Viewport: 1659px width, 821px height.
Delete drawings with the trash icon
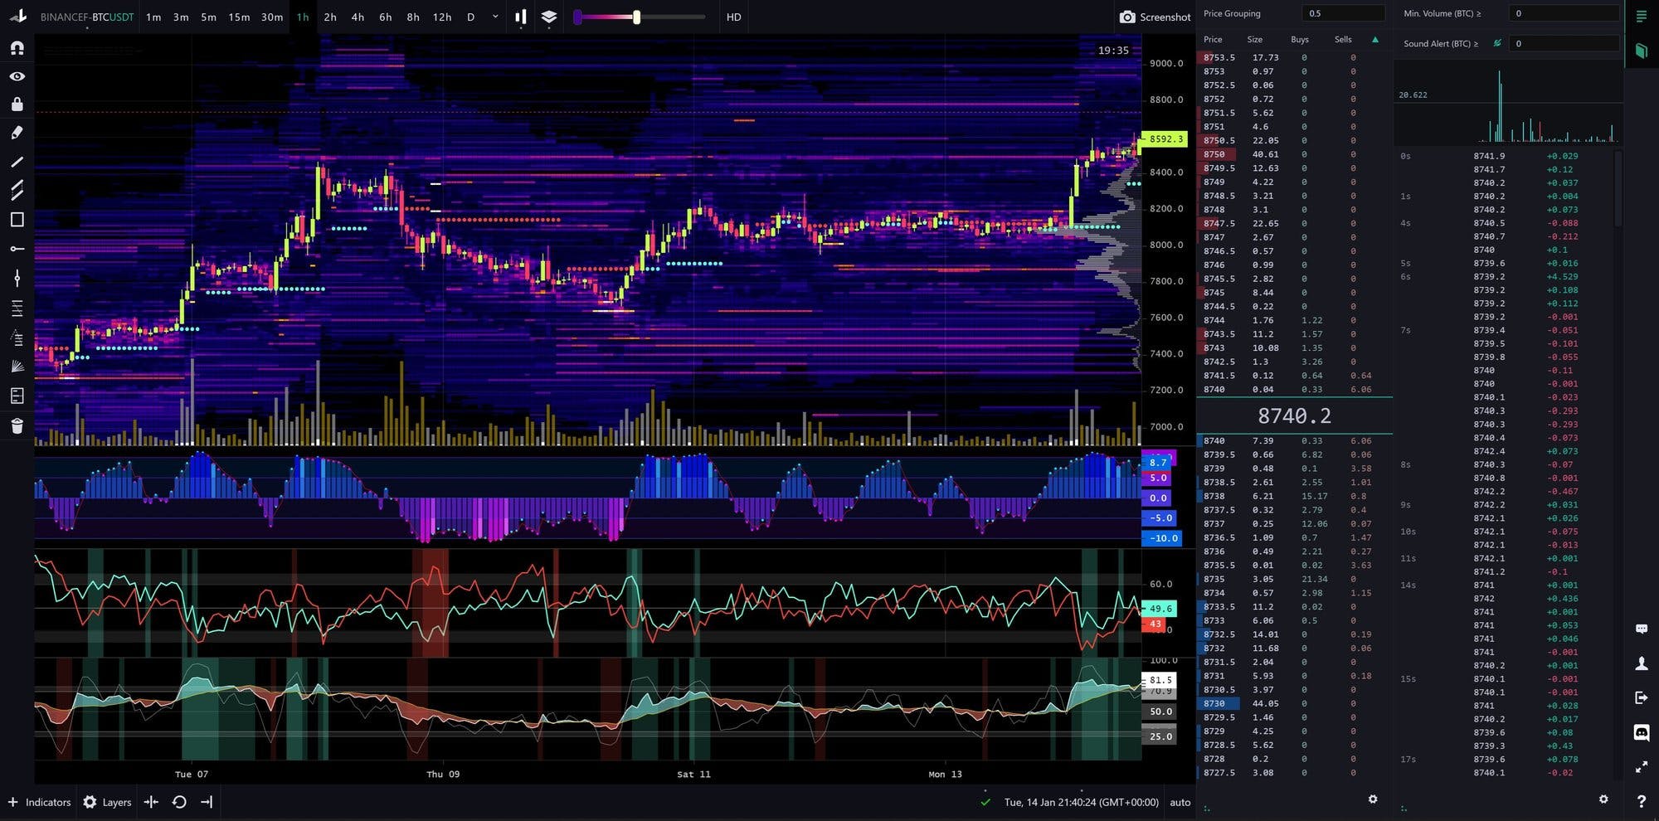click(17, 425)
